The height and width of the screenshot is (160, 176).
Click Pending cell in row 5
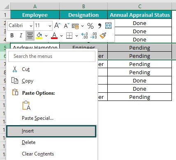(140, 48)
